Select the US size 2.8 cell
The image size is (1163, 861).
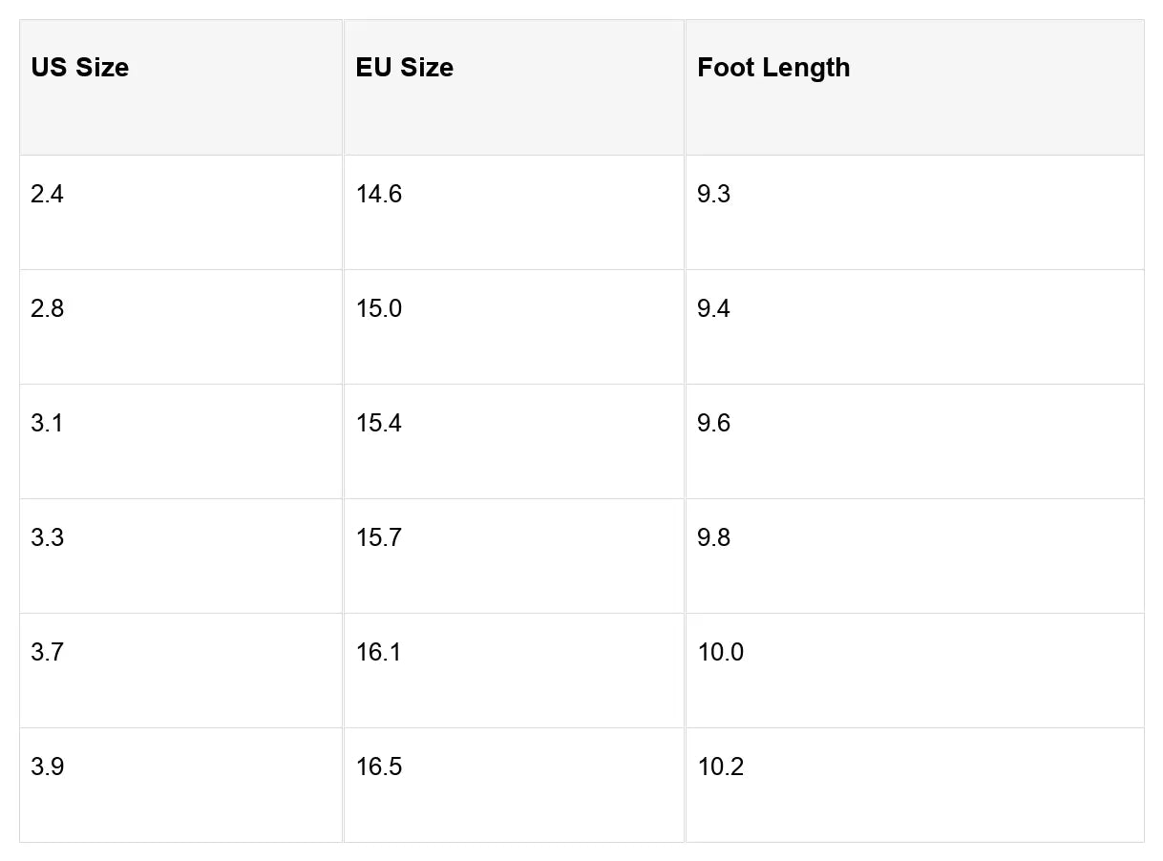[x=48, y=309]
